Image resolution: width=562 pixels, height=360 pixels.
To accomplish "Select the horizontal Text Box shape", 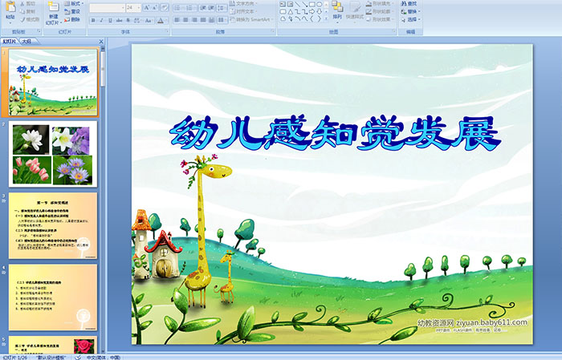I will [283, 4].
